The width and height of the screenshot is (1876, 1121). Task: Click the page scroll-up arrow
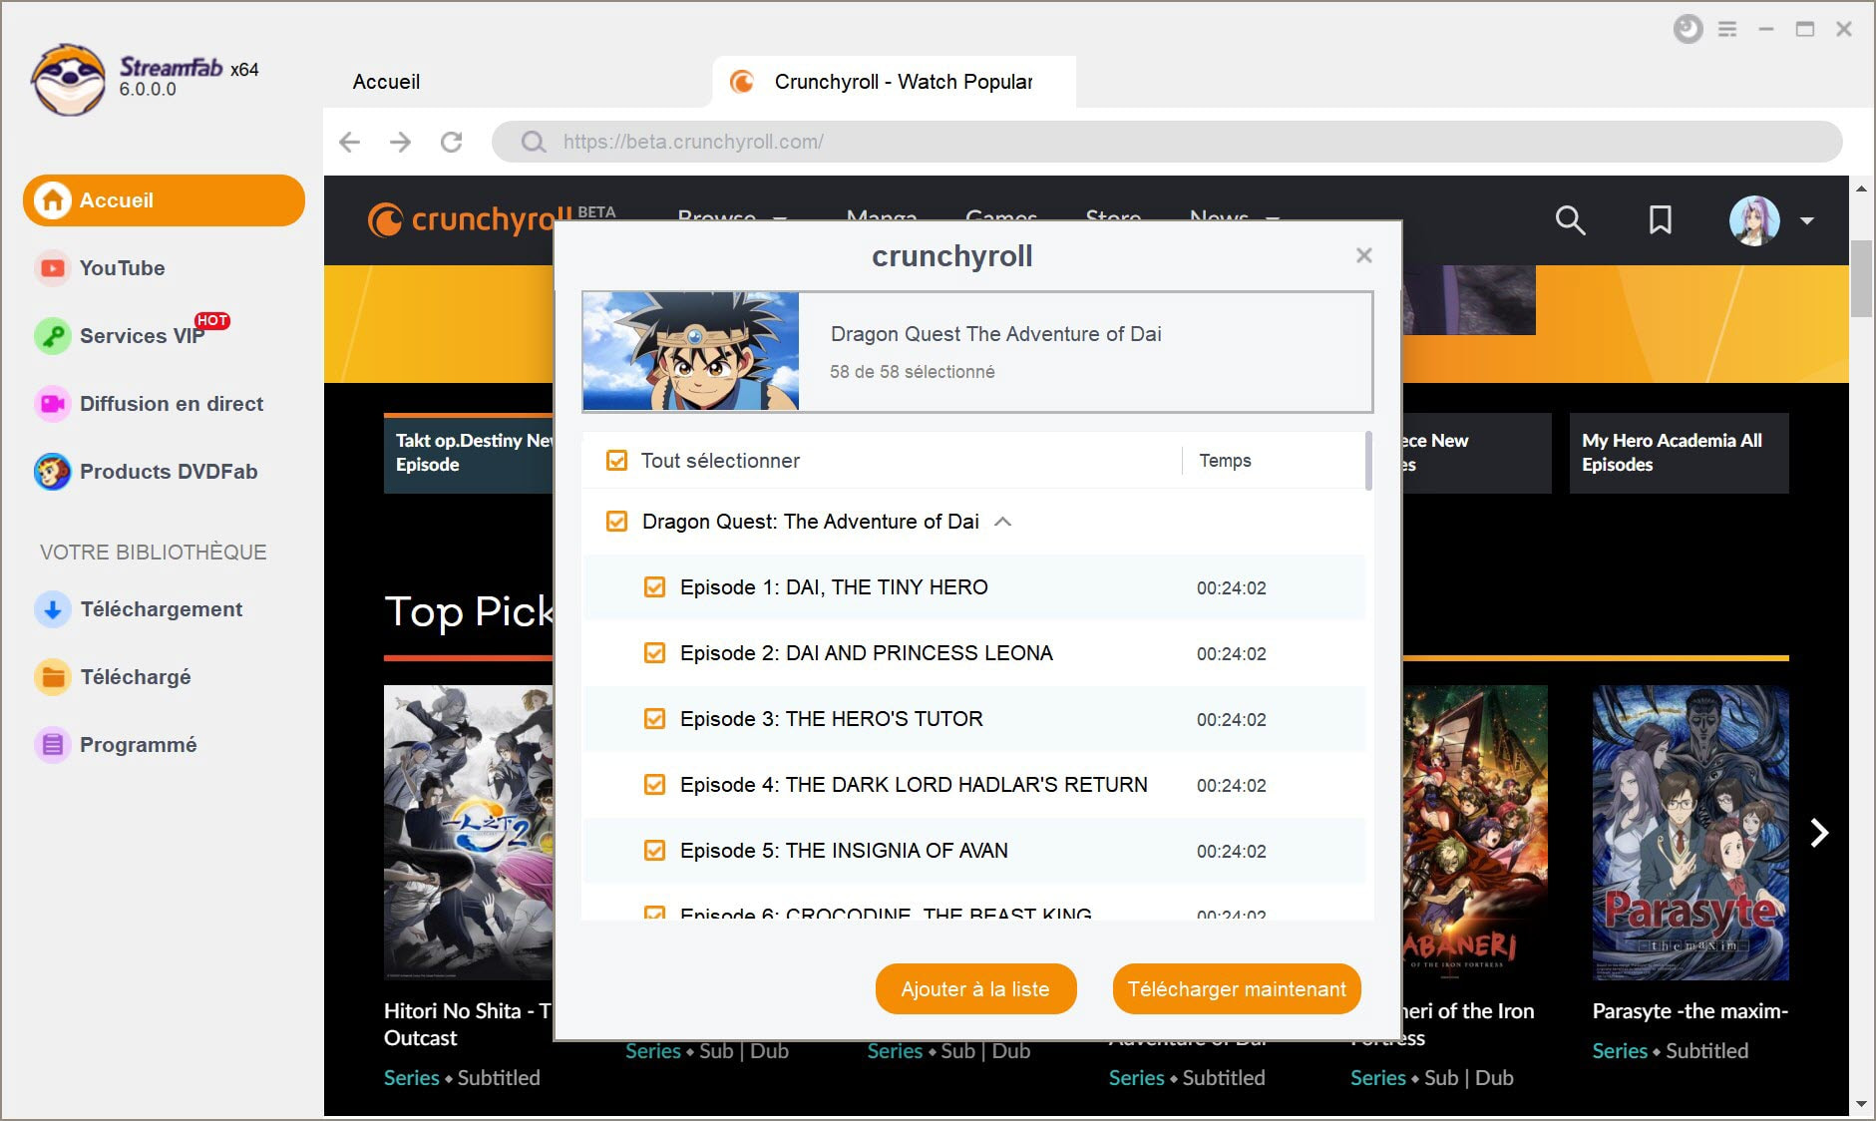(1861, 188)
